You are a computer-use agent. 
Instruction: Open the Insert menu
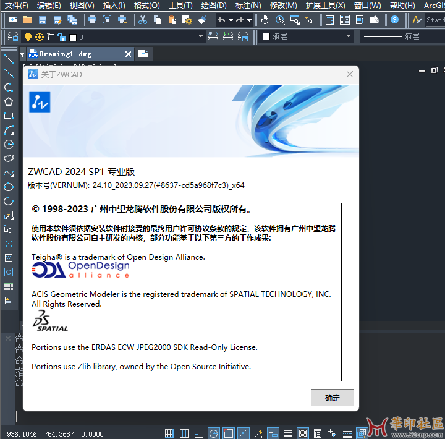(114, 5)
